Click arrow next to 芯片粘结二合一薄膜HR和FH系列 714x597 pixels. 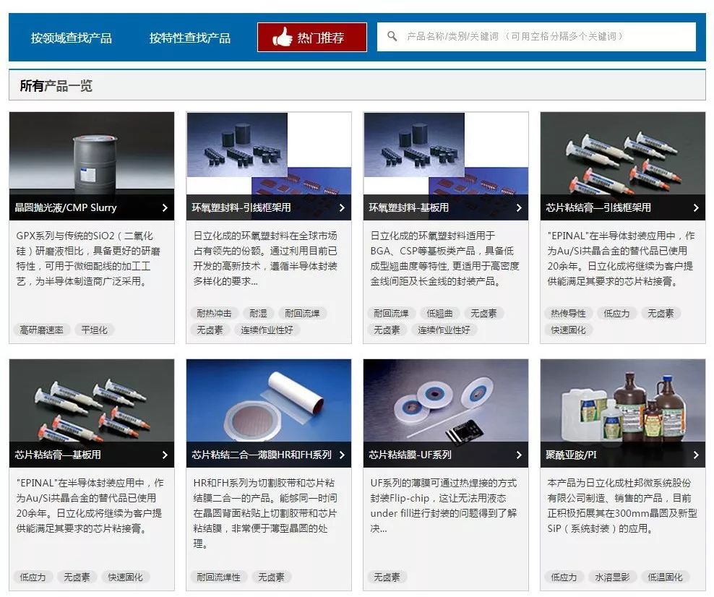(x=342, y=455)
